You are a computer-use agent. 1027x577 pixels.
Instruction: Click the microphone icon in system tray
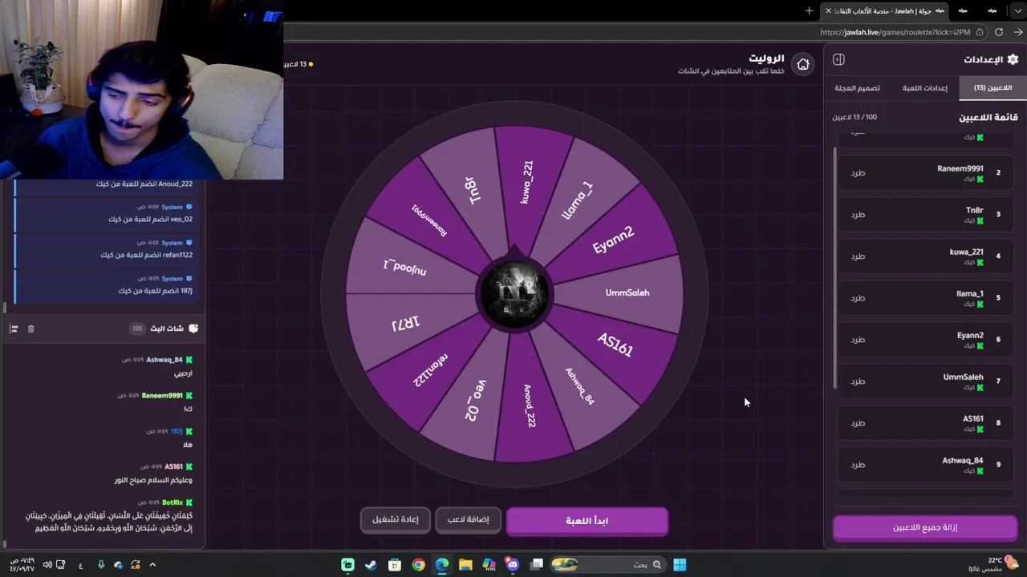[x=100, y=565]
